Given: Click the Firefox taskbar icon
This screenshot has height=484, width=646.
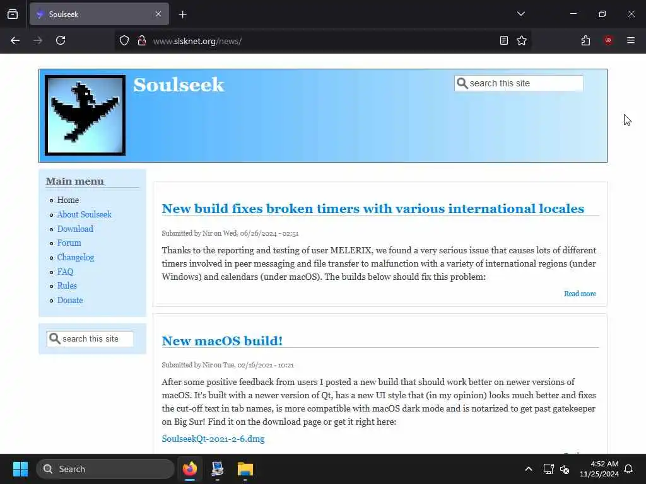Looking at the screenshot, I should point(190,469).
